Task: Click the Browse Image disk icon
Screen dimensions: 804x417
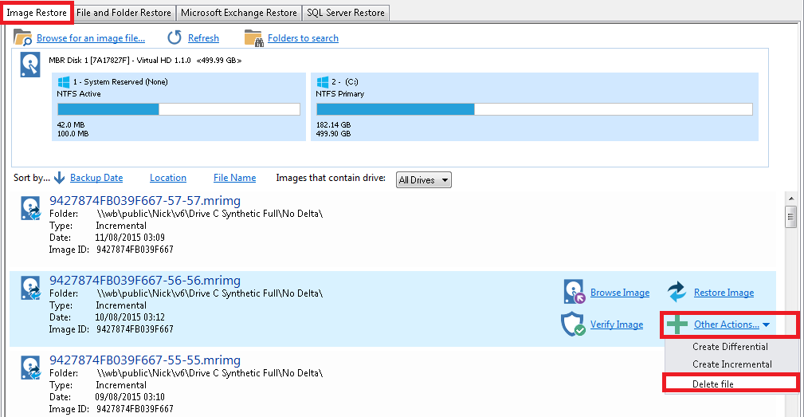Action: click(x=574, y=292)
